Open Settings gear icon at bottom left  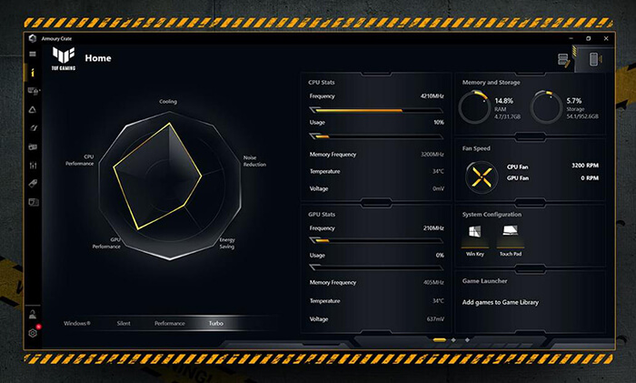pyautogui.click(x=33, y=333)
